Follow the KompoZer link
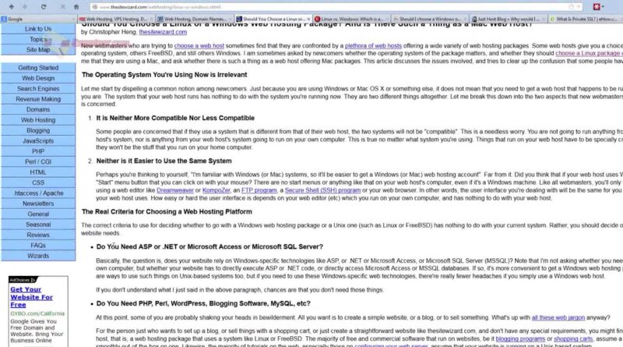This screenshot has width=623, height=347. [216, 190]
